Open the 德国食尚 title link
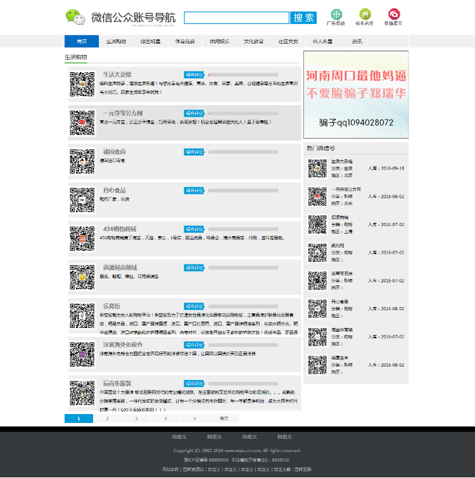The image size is (475, 478). coord(115,152)
